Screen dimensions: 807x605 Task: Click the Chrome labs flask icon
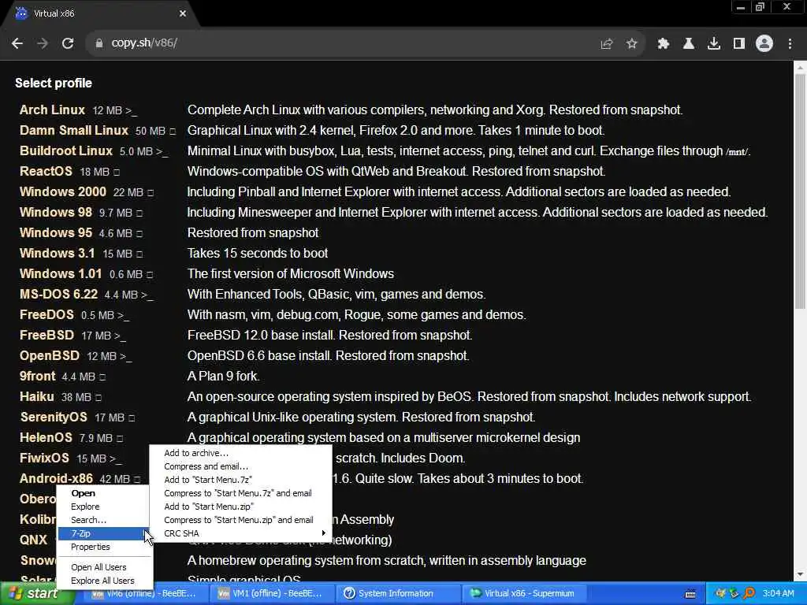tap(688, 44)
